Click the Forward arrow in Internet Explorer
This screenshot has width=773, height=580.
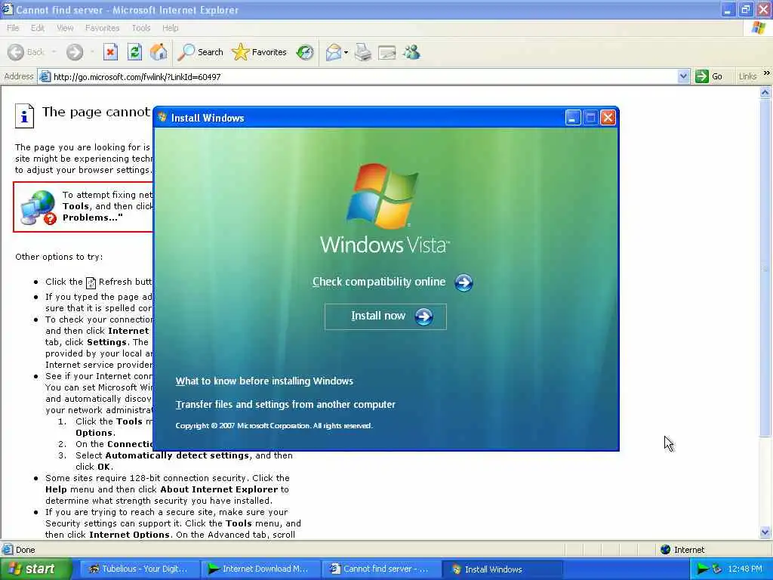pos(75,52)
